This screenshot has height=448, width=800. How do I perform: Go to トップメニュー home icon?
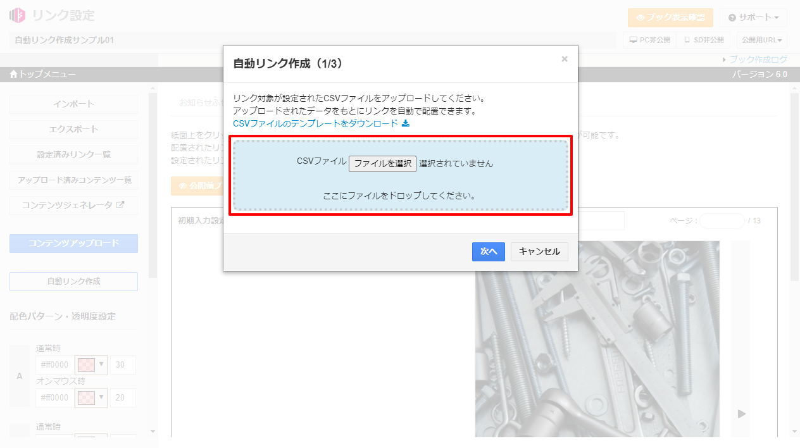(x=13, y=75)
